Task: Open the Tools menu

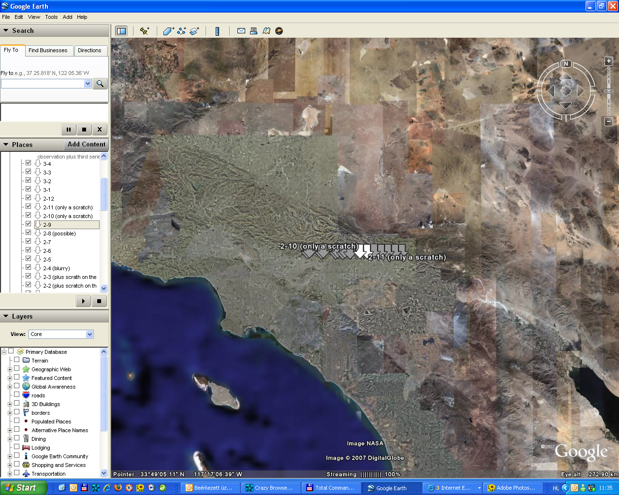Action: pyautogui.click(x=51, y=17)
